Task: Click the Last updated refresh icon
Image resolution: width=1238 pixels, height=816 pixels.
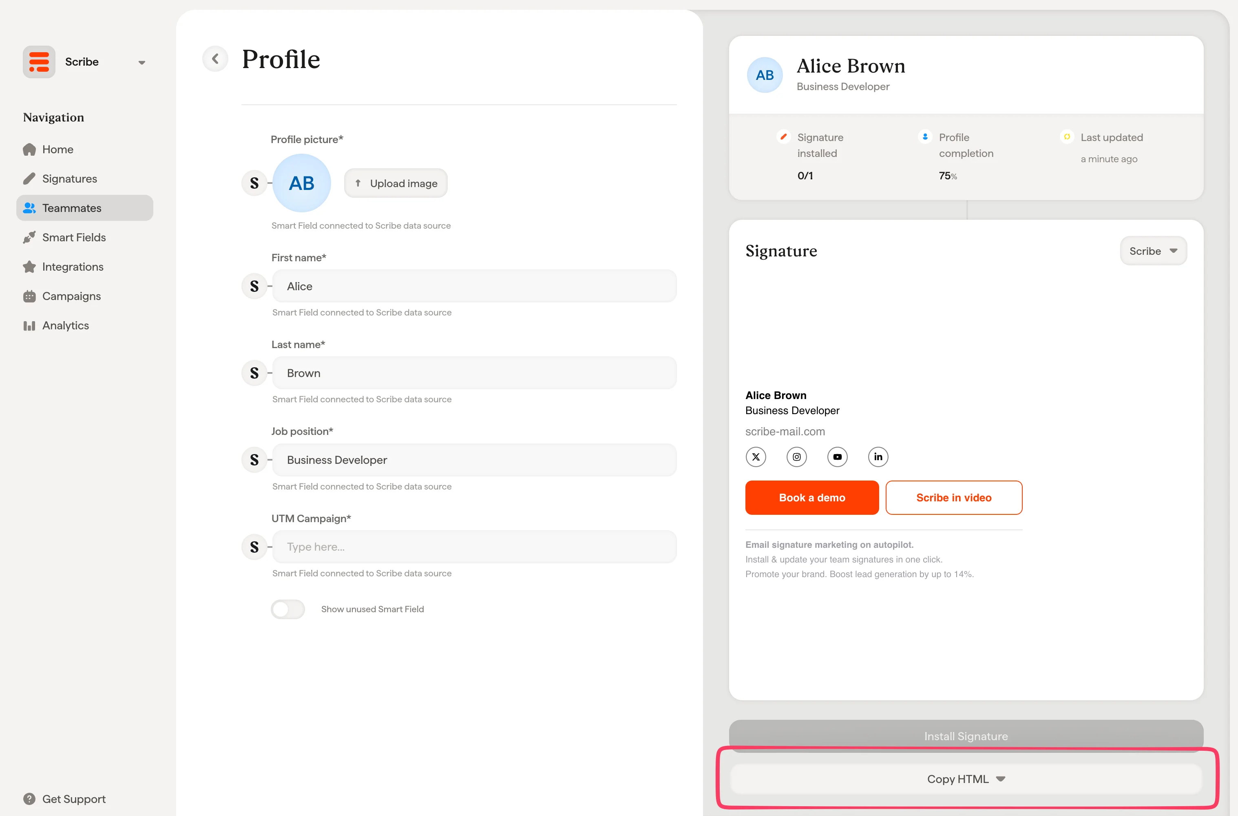Action: point(1067,137)
